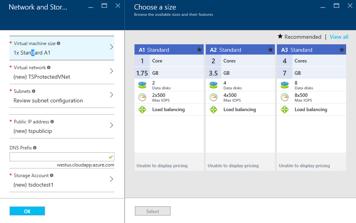Image resolution: width=356 pixels, height=223 pixels.
Task: Confirm settings with the OK button
Action: tap(27, 211)
